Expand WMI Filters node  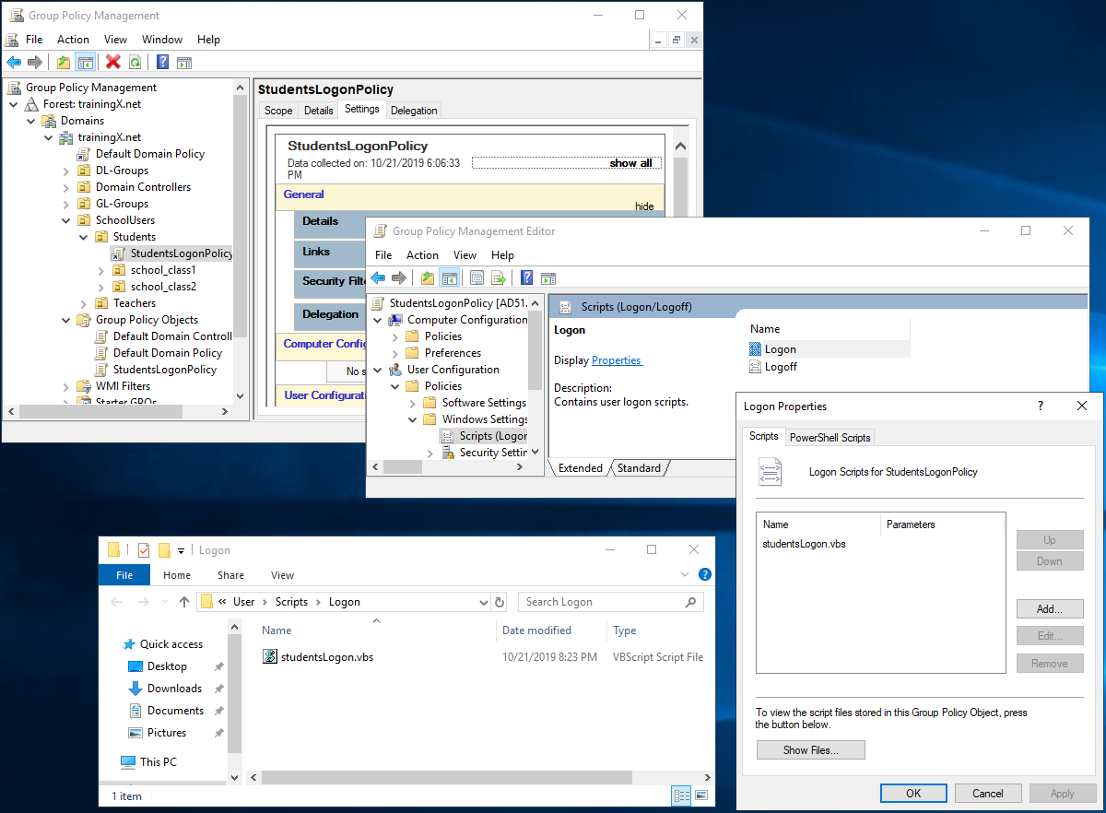point(66,386)
